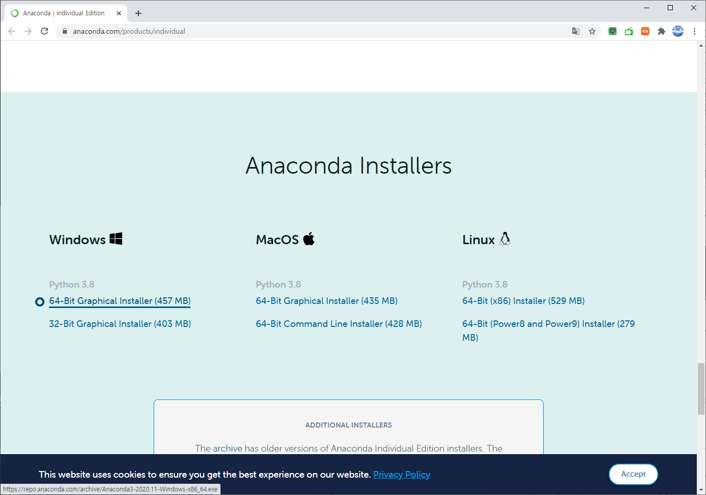This screenshot has height=495, width=706.
Task: Download MacOS 64-Bit Graphical Installer (435 MB)
Action: (x=327, y=301)
